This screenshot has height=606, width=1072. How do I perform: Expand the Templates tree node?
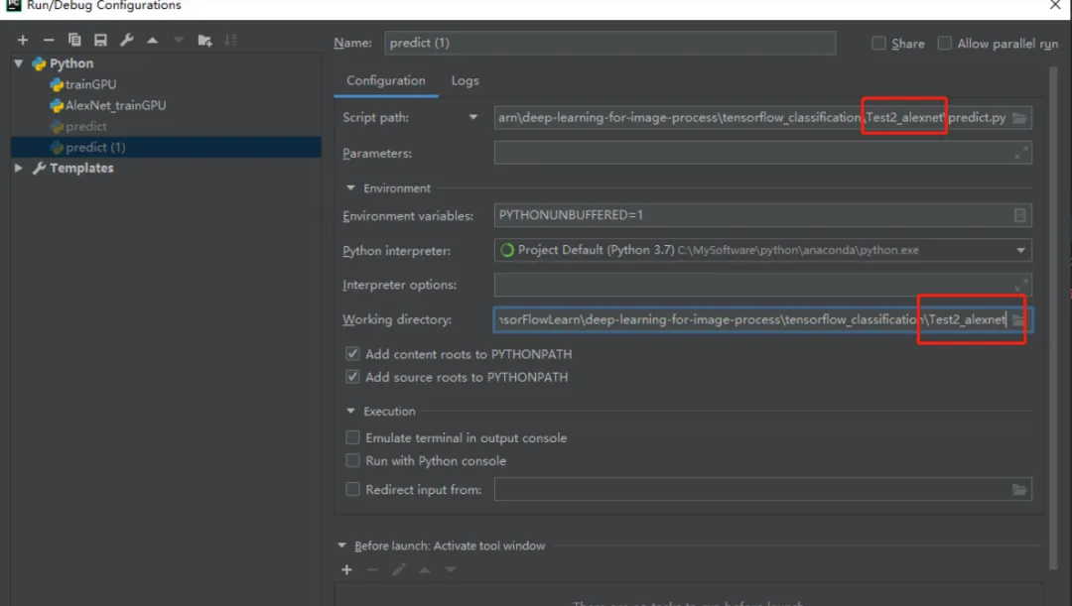tap(19, 169)
